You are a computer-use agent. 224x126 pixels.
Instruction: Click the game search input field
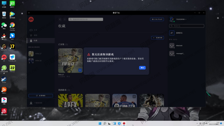[x=86, y=19]
